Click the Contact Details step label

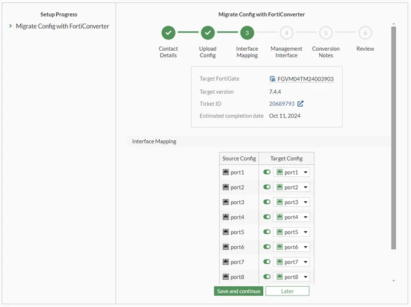(x=168, y=52)
